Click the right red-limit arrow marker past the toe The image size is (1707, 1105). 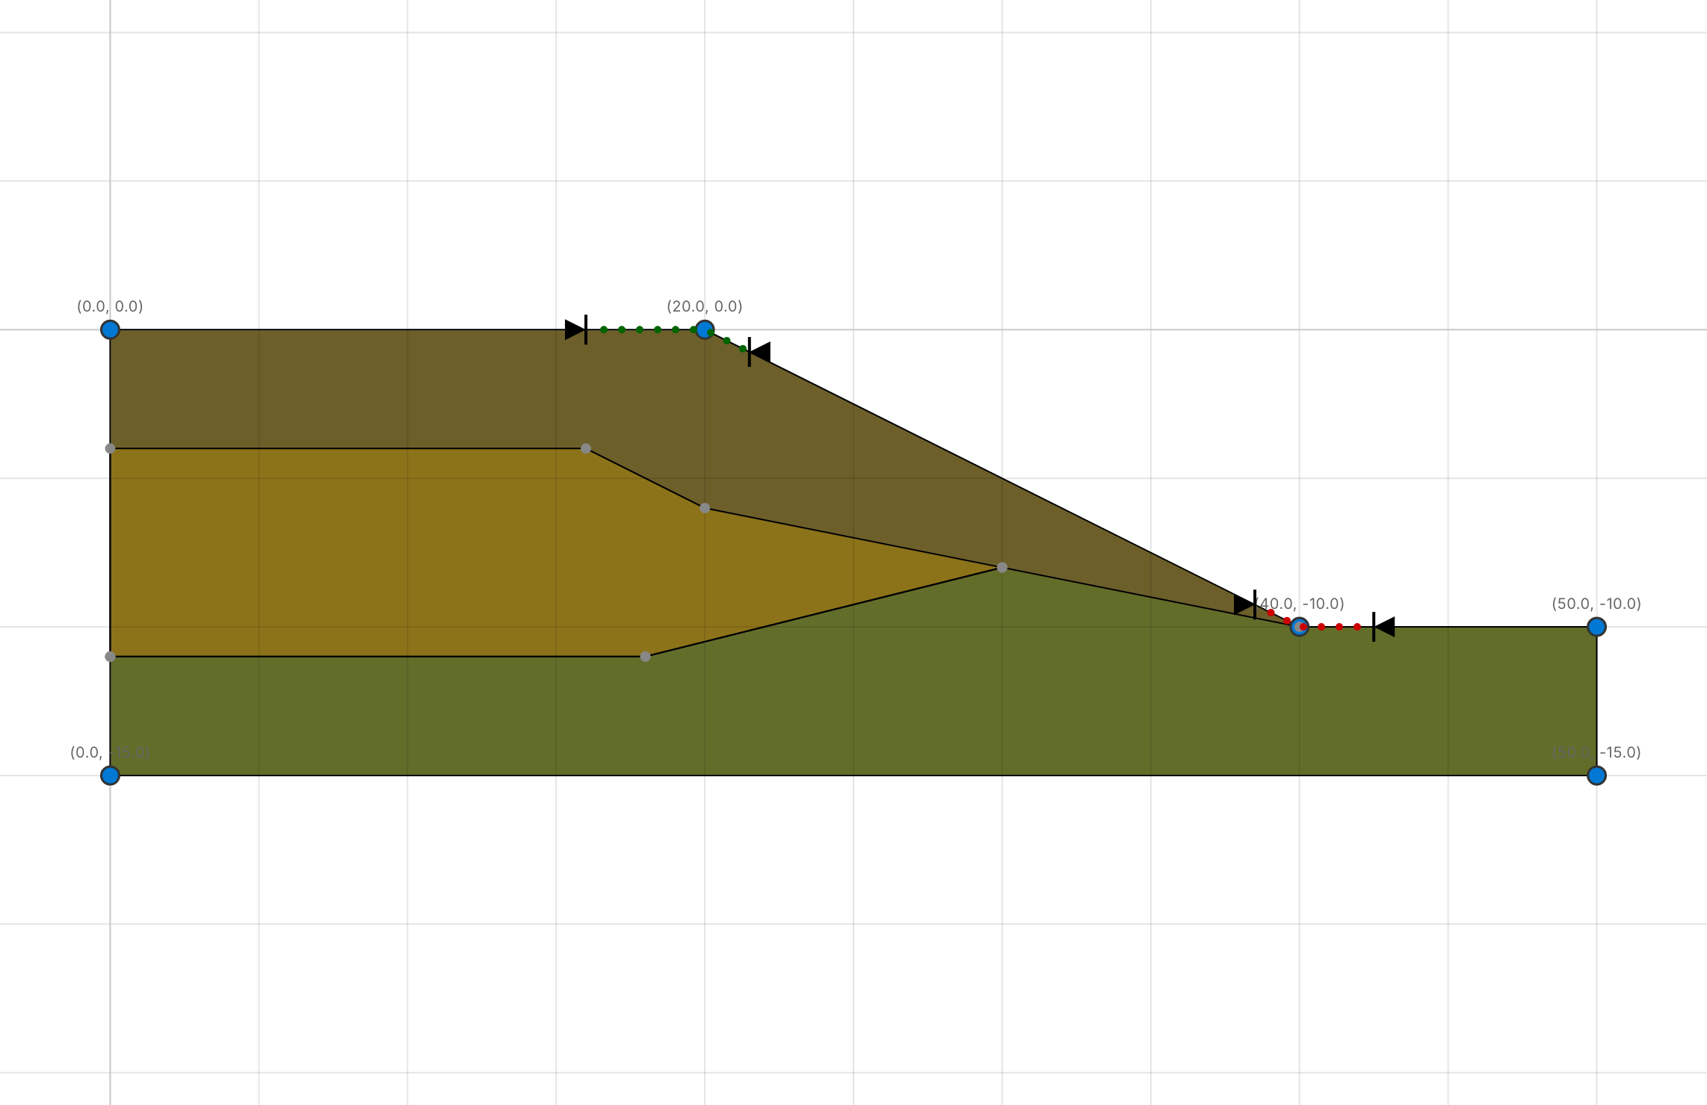1383,627
